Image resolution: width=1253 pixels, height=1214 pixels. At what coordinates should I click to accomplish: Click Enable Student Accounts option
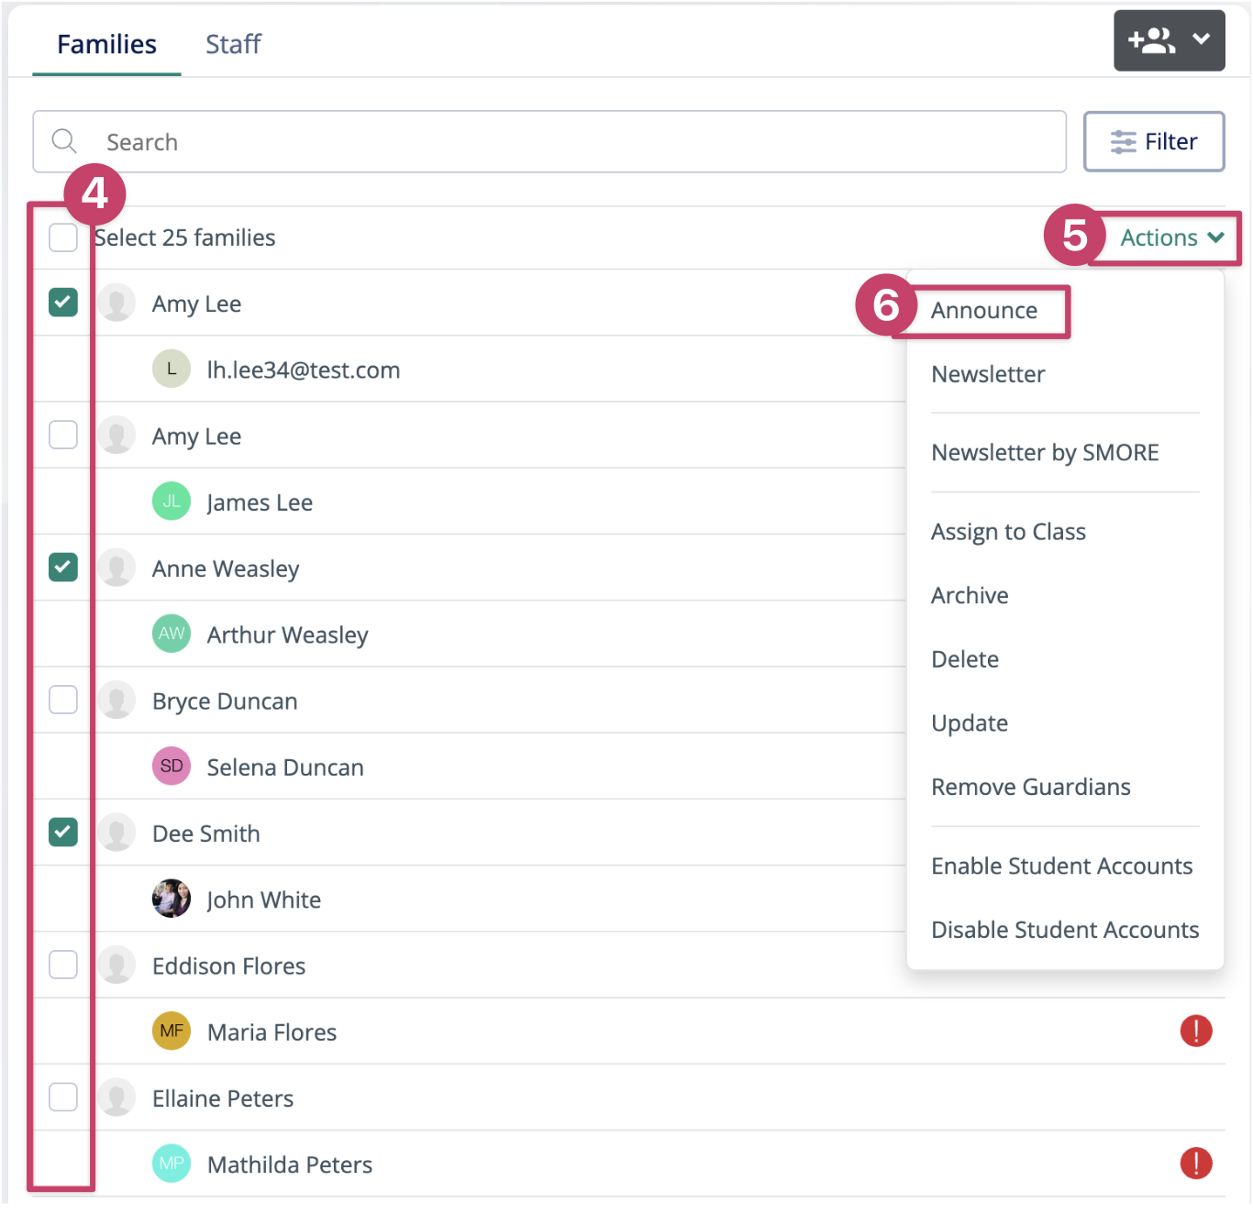pos(1061,866)
